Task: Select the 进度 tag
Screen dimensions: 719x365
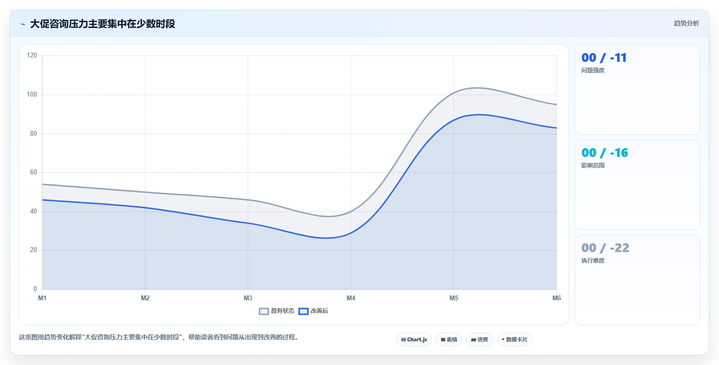Action: click(479, 339)
